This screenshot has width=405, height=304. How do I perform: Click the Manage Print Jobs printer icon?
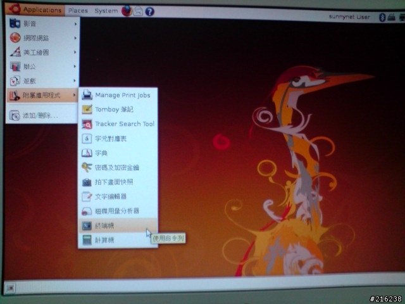(x=87, y=95)
